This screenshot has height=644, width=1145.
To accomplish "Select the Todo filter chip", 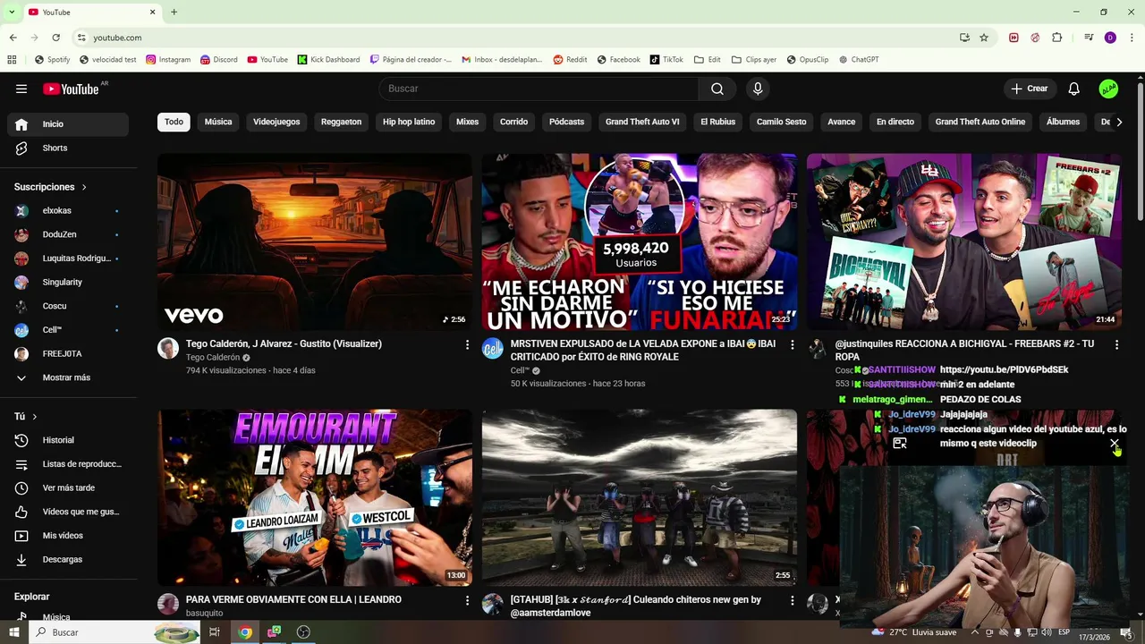I will coord(174,122).
